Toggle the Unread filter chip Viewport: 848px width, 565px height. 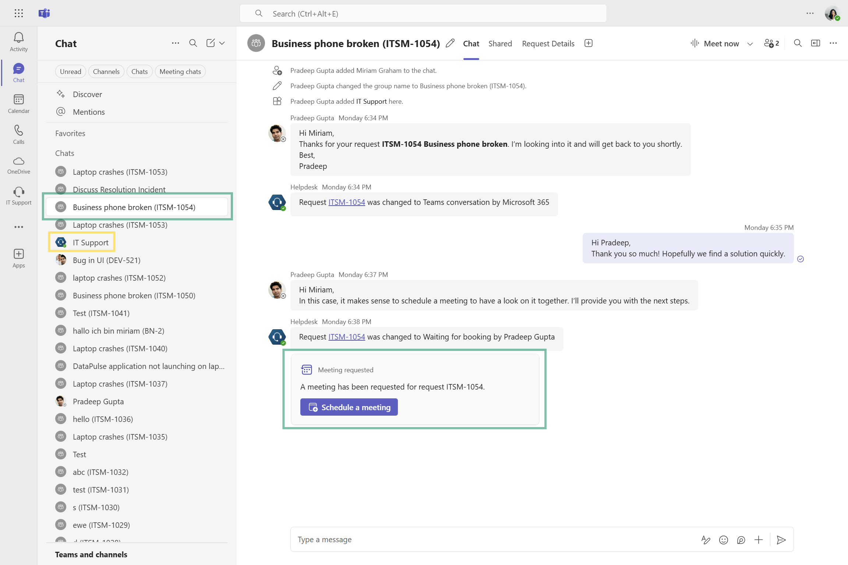coord(70,72)
